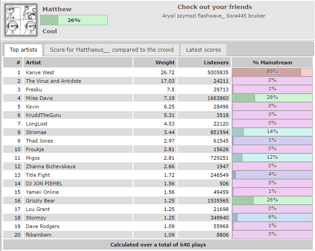The width and height of the screenshot is (315, 251).
Task: Select artist Miles Davis
Action: point(39,98)
